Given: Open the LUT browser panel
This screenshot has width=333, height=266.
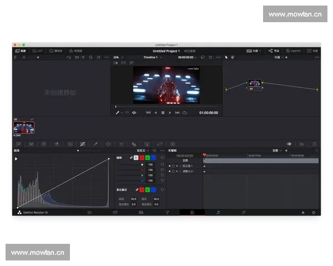Looking at the screenshot, I should click(37, 51).
